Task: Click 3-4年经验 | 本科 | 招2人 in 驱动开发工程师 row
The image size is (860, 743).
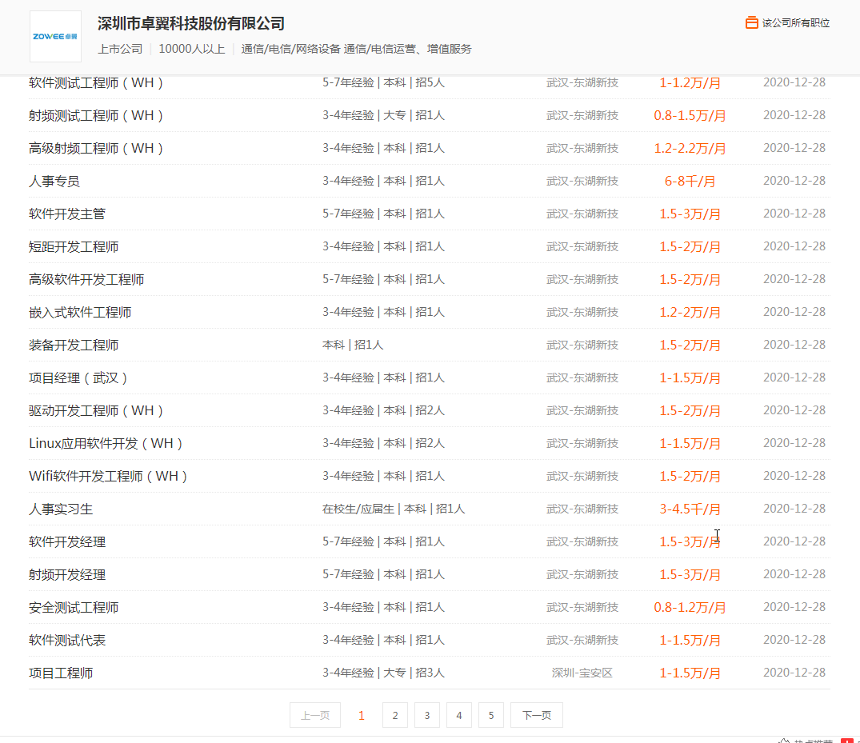Action: (383, 410)
